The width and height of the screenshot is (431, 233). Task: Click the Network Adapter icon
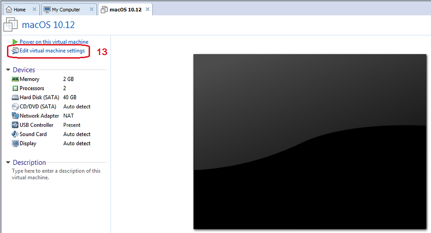point(15,116)
